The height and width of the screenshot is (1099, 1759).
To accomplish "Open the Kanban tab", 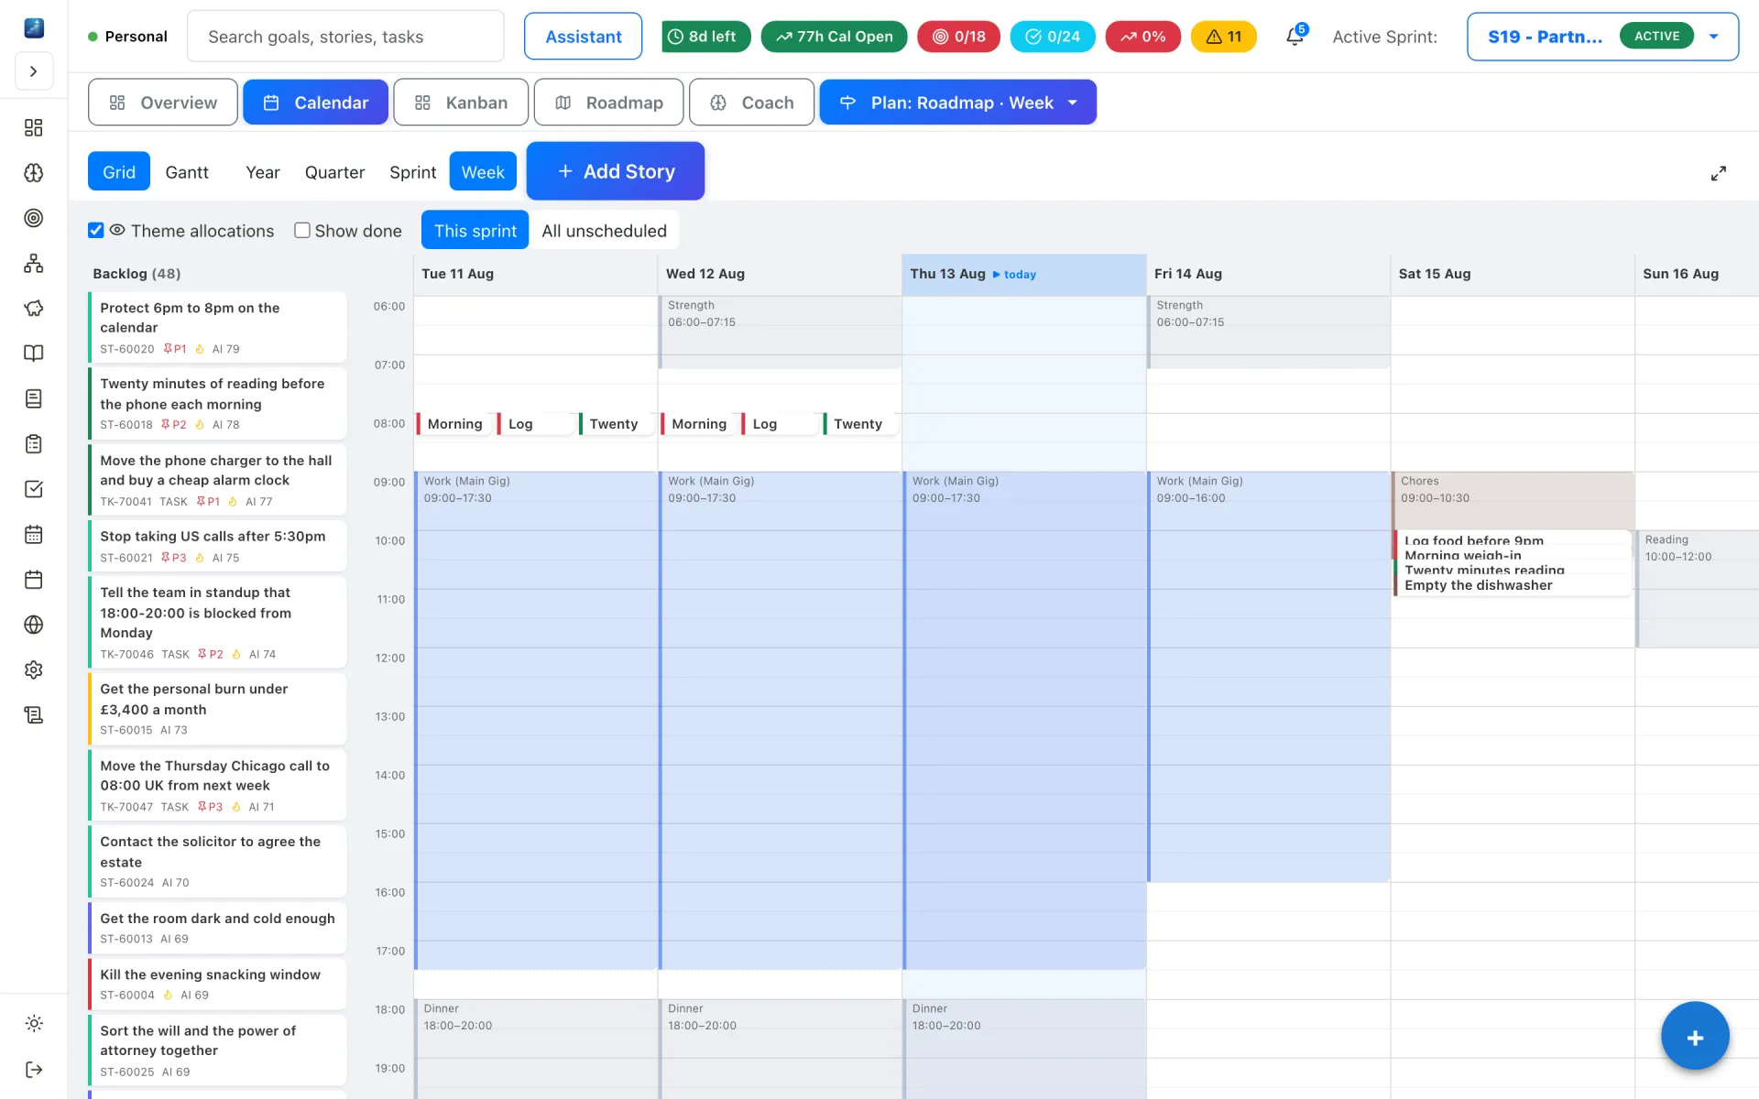I will coord(461,103).
